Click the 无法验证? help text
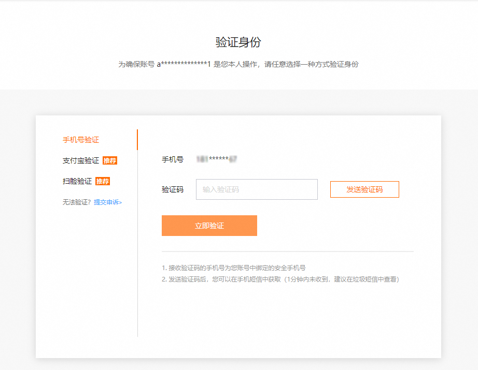This screenshot has width=478, height=370. [x=77, y=202]
